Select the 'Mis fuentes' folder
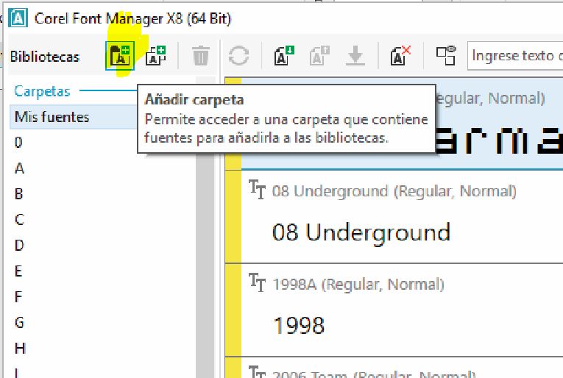 click(x=74, y=117)
